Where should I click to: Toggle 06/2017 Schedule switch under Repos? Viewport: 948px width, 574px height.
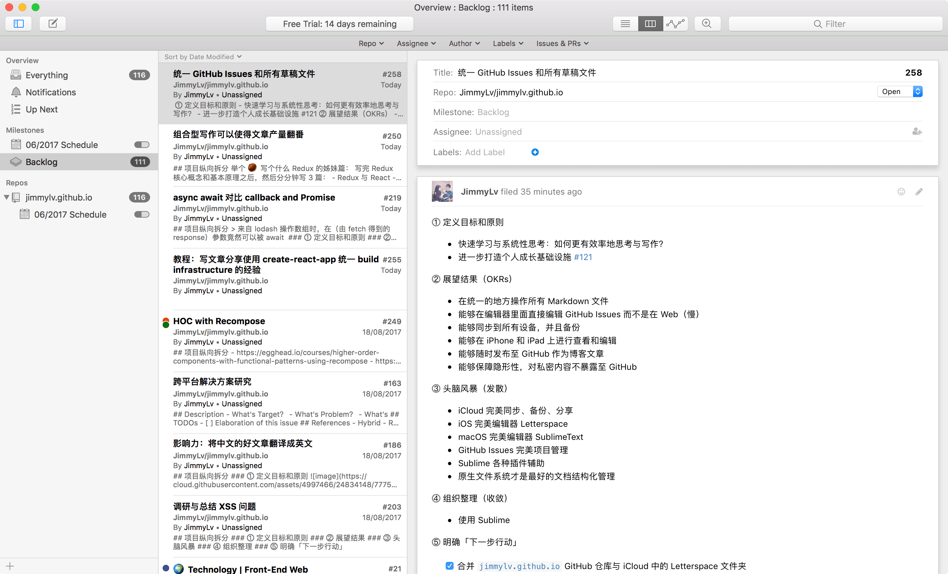tap(142, 214)
